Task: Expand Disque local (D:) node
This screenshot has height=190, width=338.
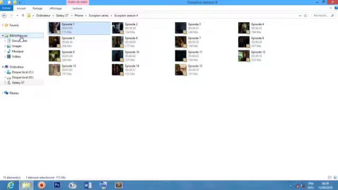Action: click(x=5, y=78)
